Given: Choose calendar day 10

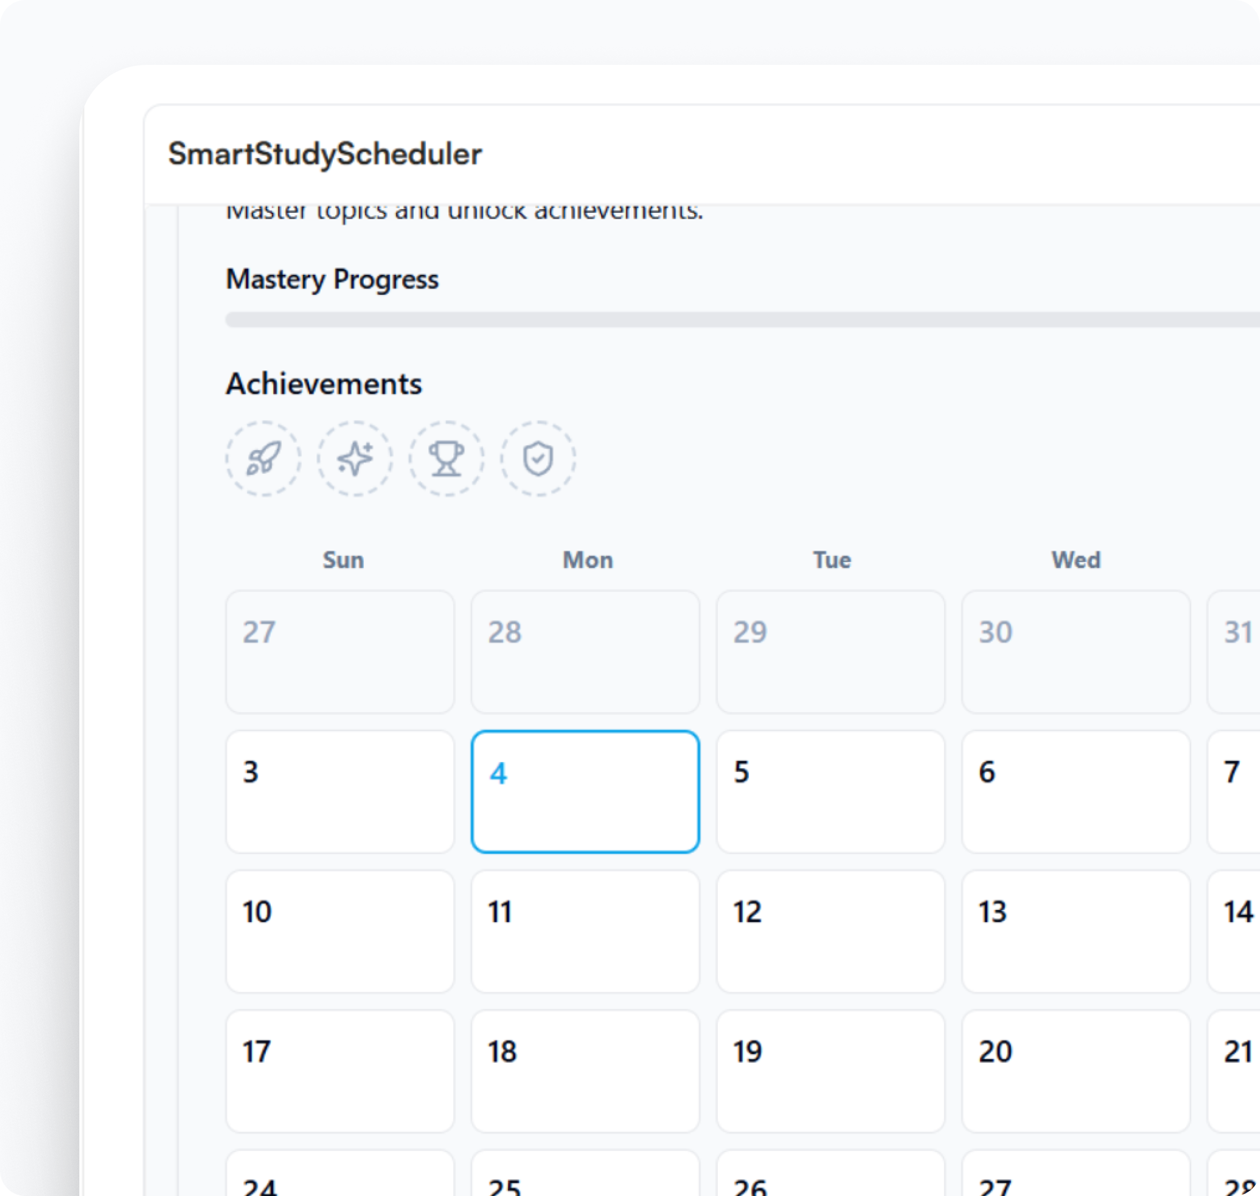Looking at the screenshot, I should (340, 931).
